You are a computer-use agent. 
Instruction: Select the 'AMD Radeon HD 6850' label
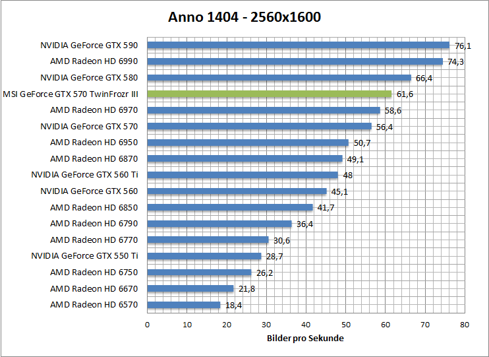pyautogui.click(x=94, y=207)
